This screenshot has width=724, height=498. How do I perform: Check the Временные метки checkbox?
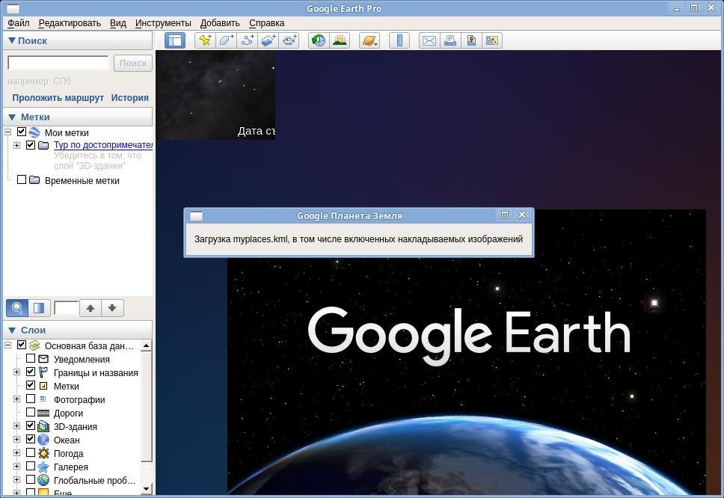21,179
